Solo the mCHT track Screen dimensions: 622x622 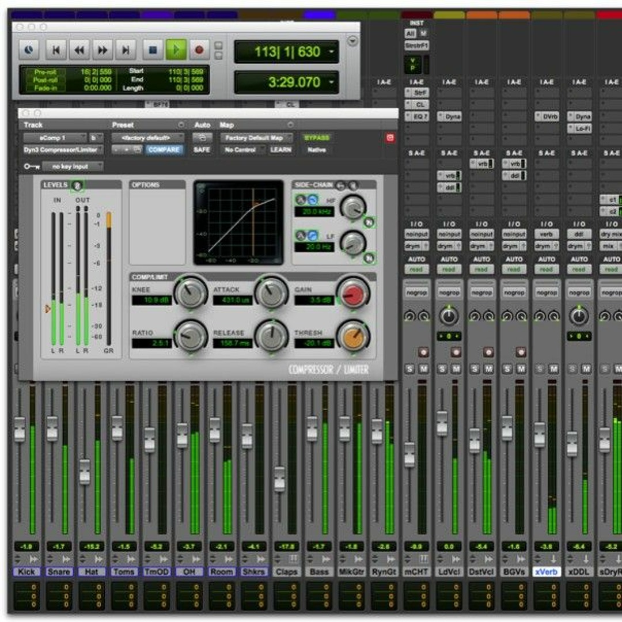click(410, 369)
